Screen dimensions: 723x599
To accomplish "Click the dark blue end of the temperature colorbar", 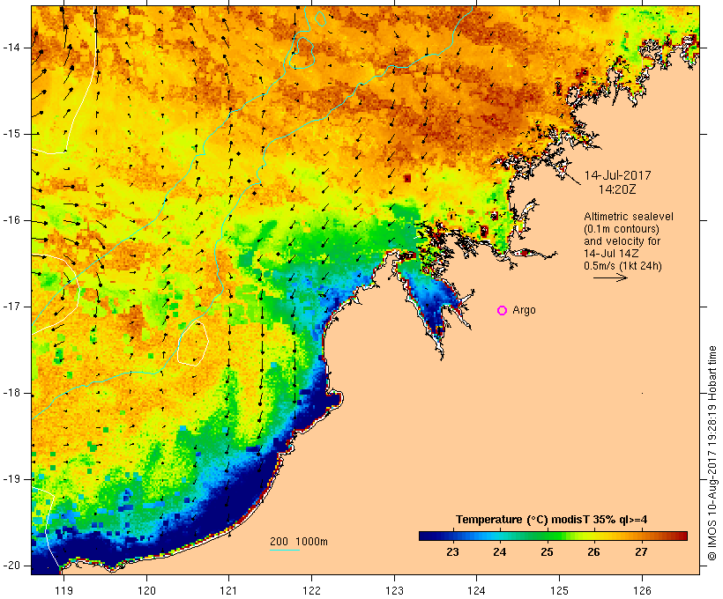I will coord(427,536).
